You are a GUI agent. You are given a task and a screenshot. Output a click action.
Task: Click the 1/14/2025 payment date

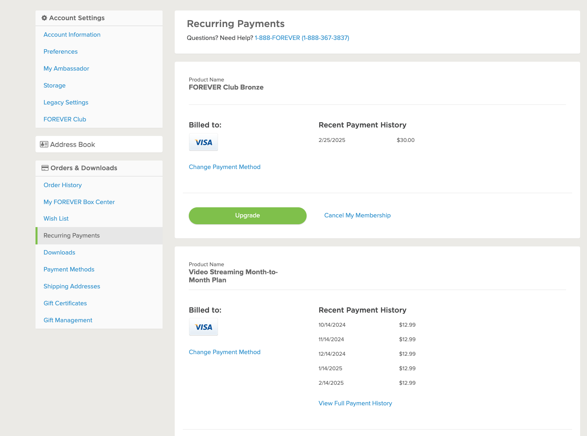click(x=330, y=369)
